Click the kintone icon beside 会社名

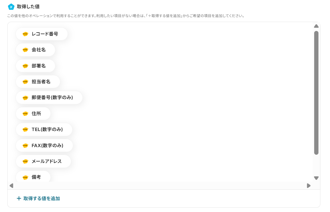[x=25, y=50]
